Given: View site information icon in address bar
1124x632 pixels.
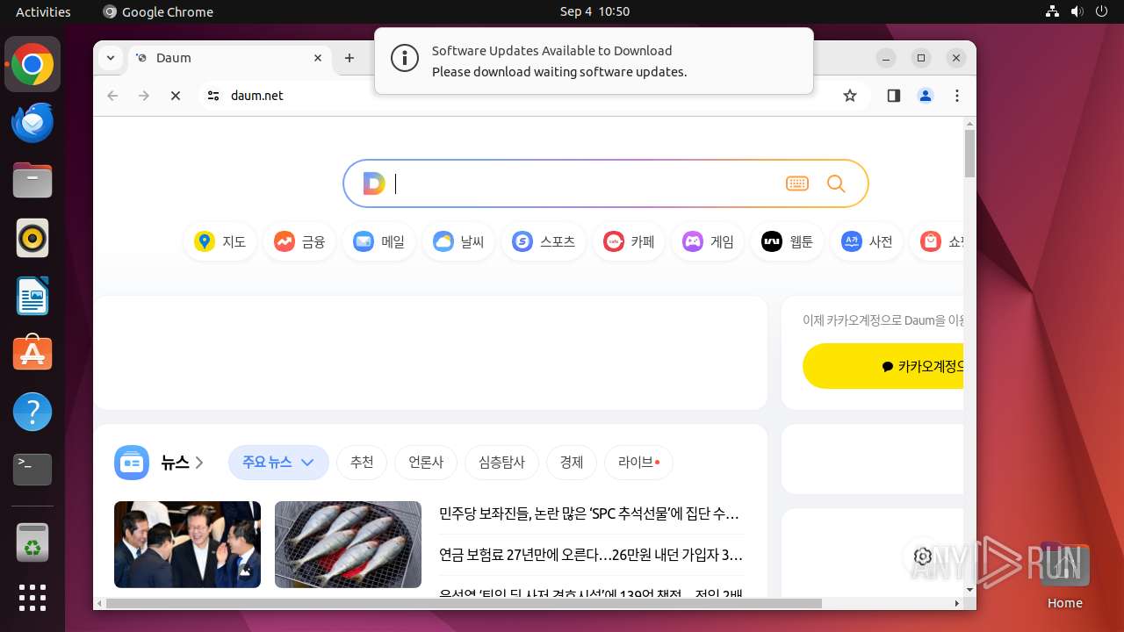Looking at the screenshot, I should [213, 96].
